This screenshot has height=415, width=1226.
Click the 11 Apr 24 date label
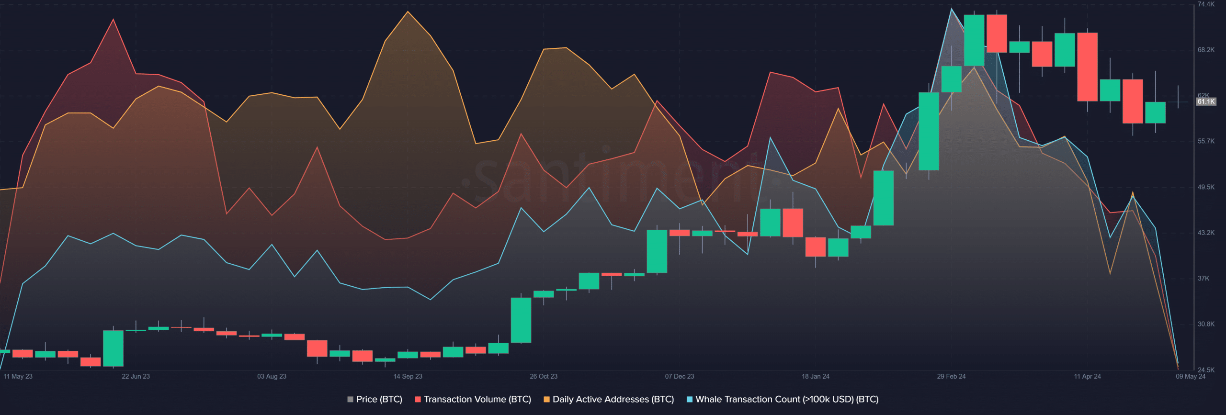(x=1087, y=376)
